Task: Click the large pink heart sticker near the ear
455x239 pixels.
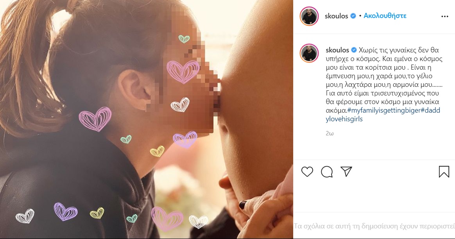Action: (x=183, y=72)
